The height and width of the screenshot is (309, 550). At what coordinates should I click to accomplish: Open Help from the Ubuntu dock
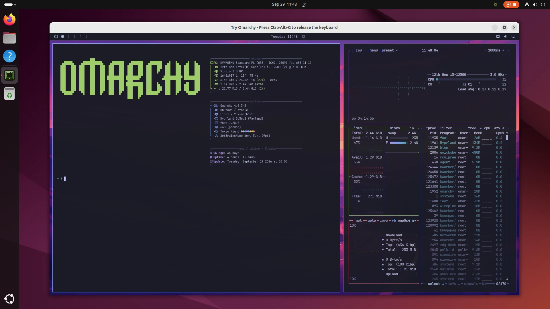9,56
